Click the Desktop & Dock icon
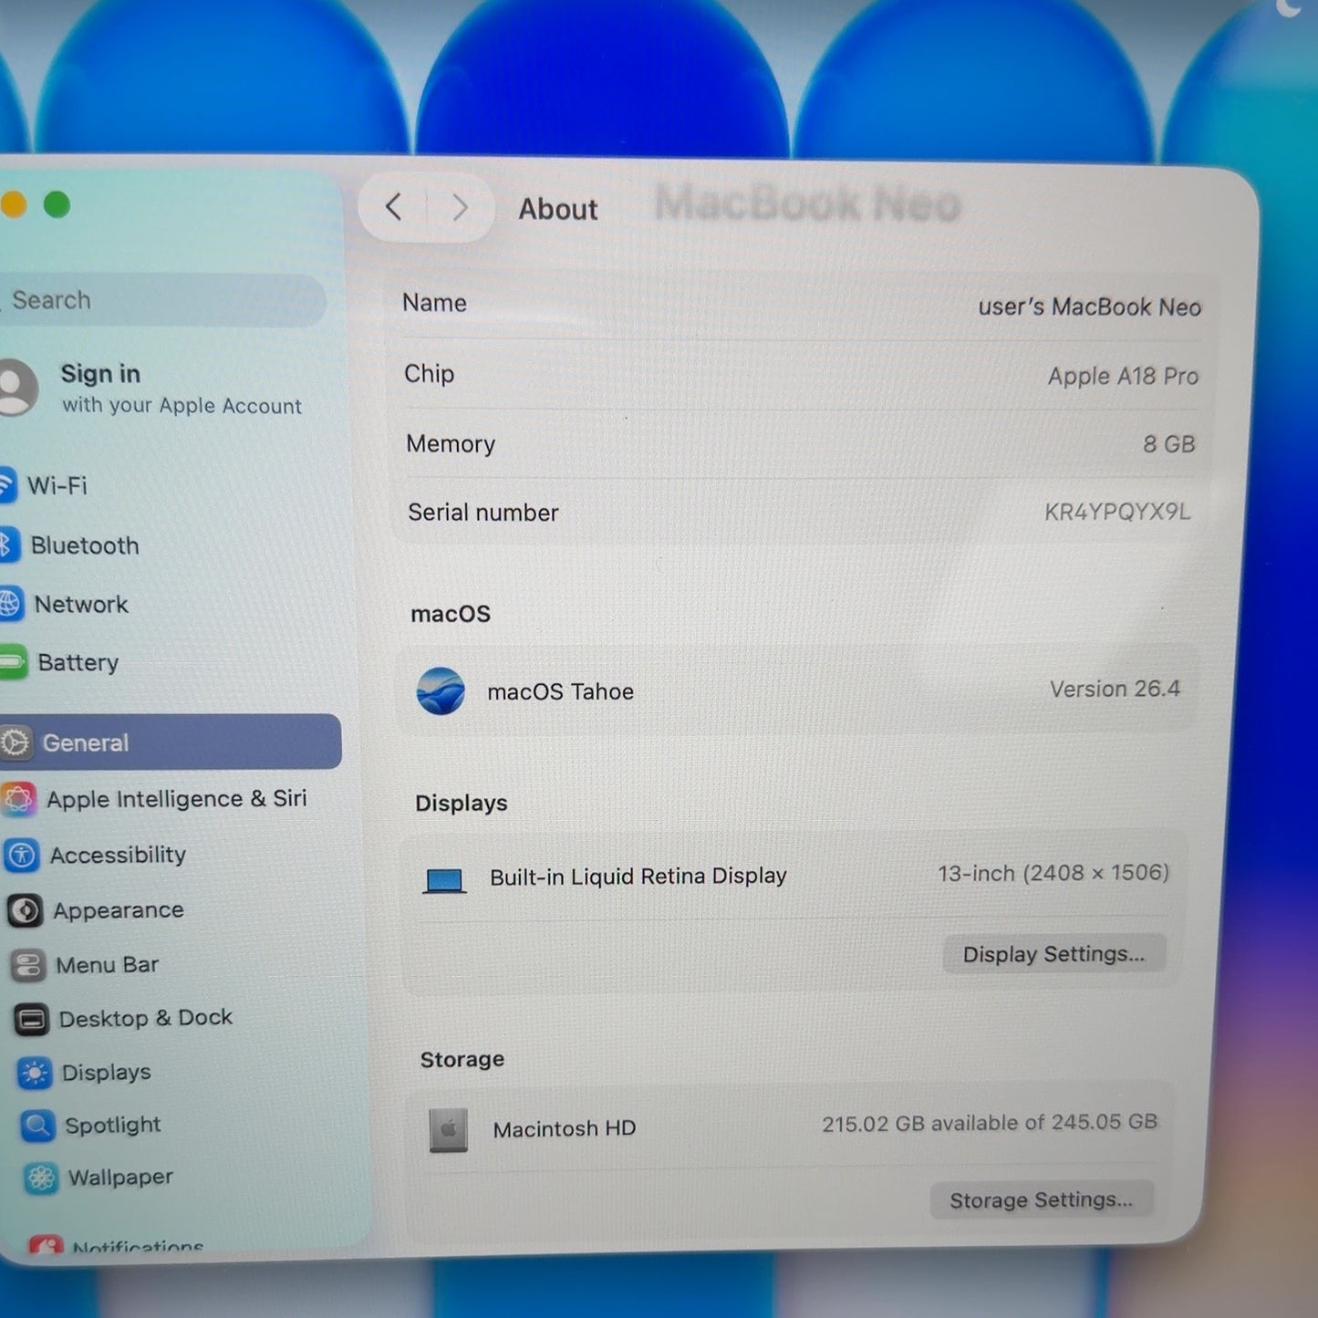This screenshot has width=1318, height=1318. pyautogui.click(x=31, y=1019)
